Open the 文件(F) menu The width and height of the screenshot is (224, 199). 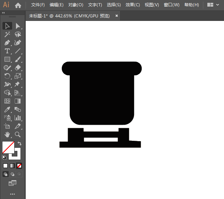pyautogui.click(x=38, y=5)
